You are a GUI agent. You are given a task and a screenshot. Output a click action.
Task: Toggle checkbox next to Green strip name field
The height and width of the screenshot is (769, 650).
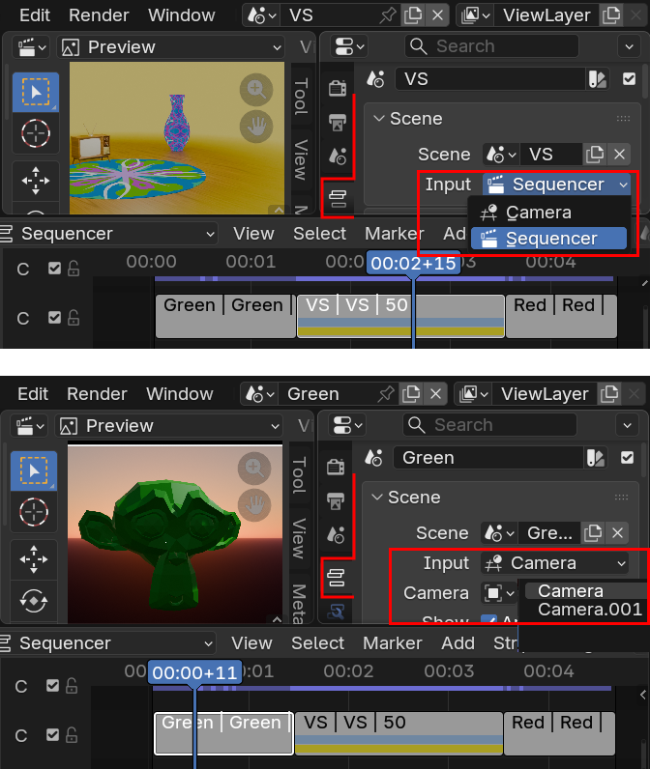click(x=630, y=458)
